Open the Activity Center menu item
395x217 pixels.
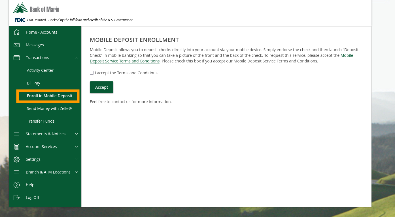40,70
